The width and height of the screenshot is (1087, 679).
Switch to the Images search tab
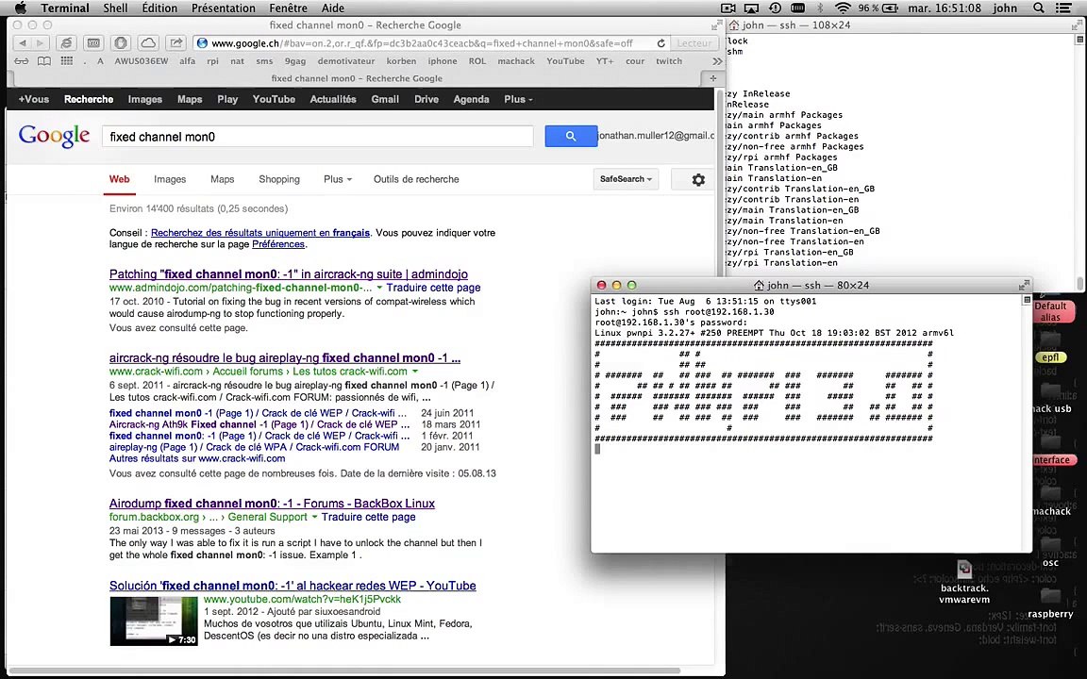point(170,179)
